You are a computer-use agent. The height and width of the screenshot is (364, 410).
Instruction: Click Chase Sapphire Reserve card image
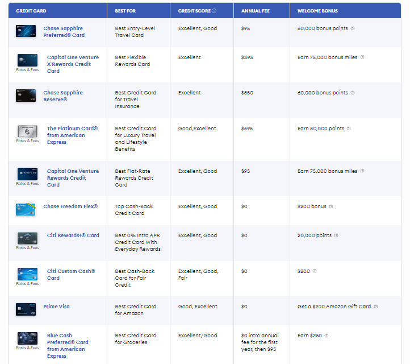(x=26, y=96)
